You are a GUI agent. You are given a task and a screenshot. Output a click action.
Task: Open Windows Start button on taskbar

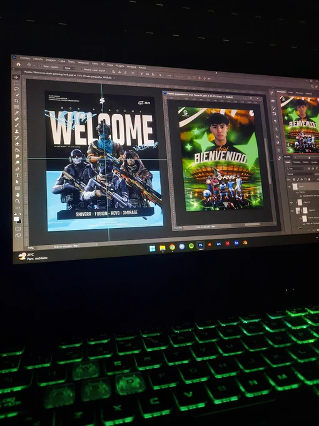(x=152, y=248)
